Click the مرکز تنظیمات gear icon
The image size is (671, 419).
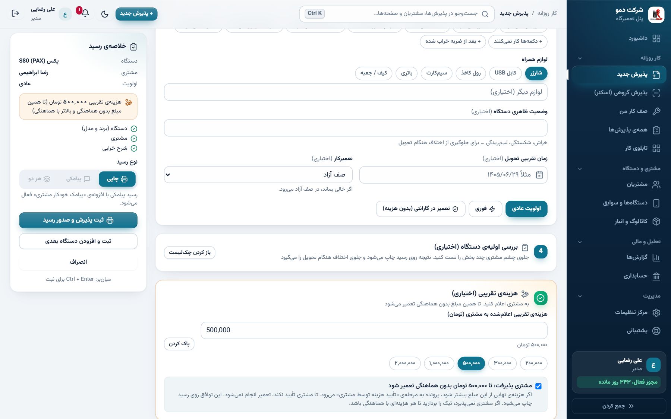[x=656, y=312]
